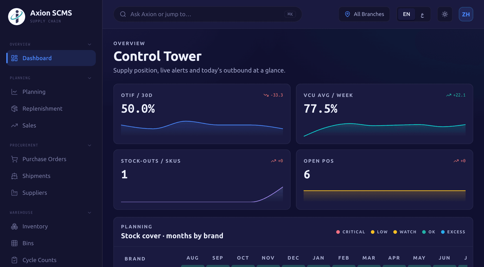Screen dimensions: 484x267
Task: Open Purchase Orders page
Action: 51,159
